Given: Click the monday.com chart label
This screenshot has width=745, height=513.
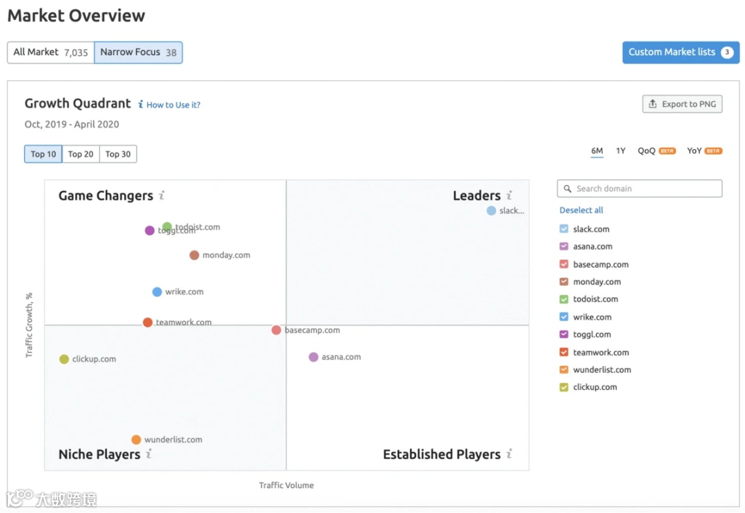Looking at the screenshot, I should point(226,255).
